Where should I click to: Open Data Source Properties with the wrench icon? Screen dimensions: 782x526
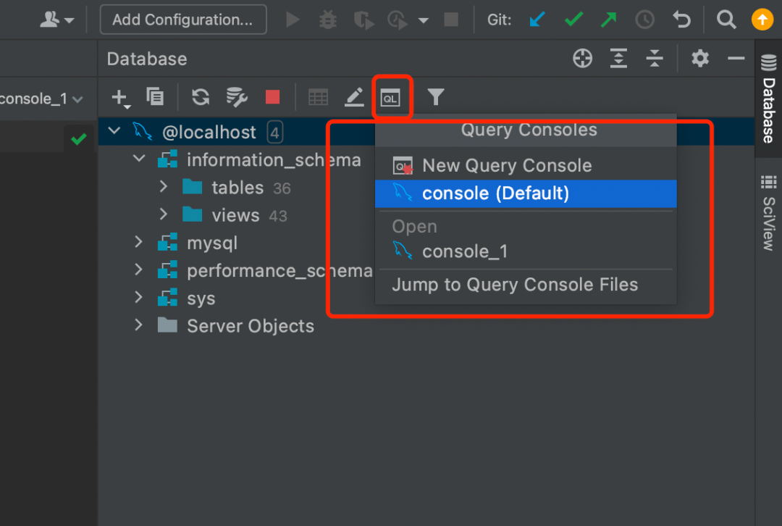[236, 96]
